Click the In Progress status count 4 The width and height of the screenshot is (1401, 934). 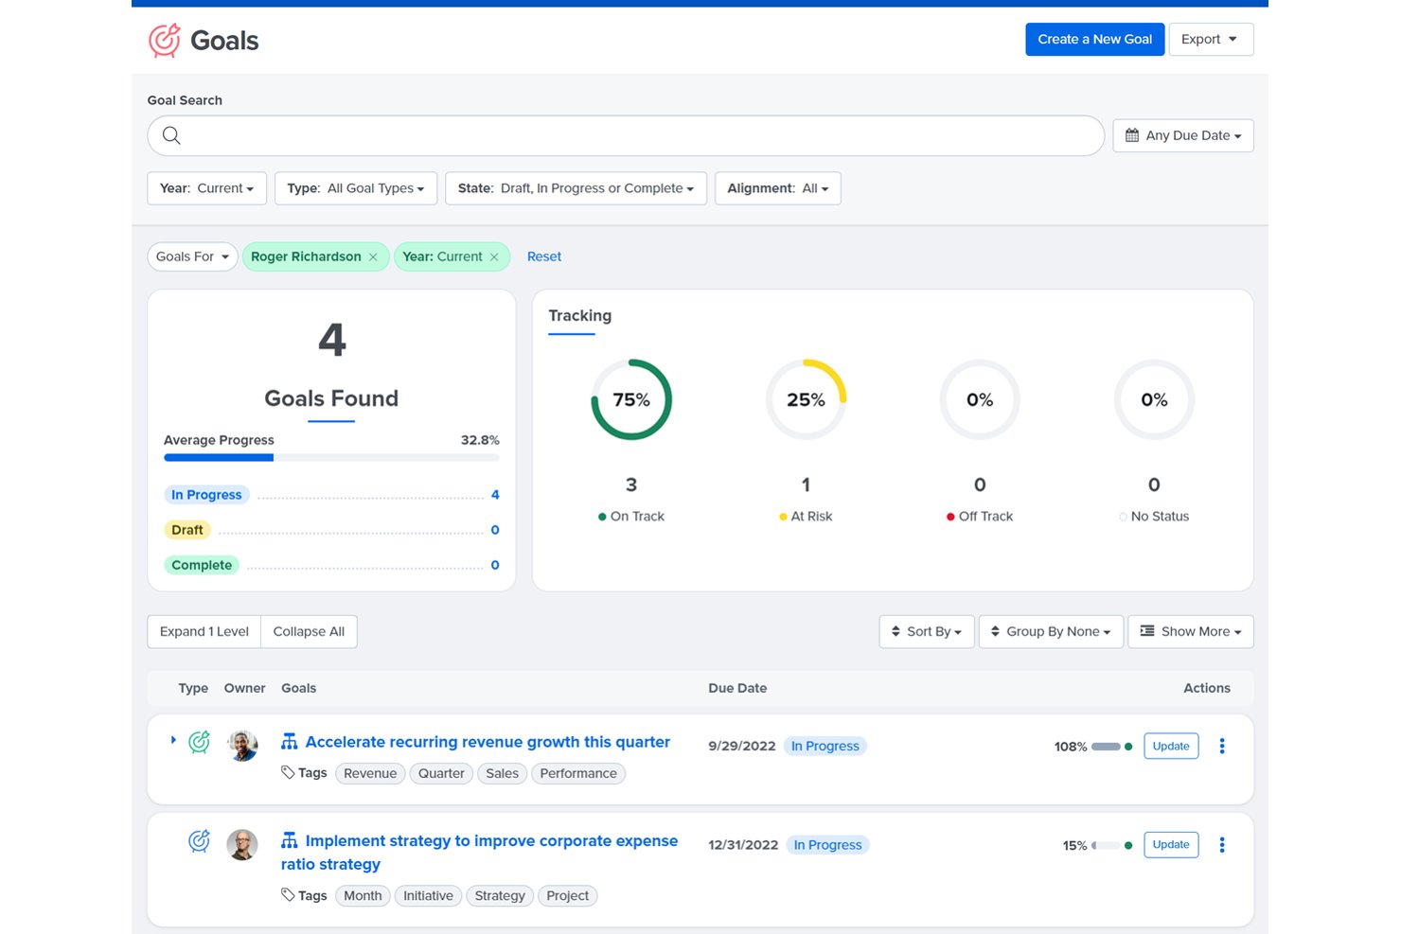(495, 495)
